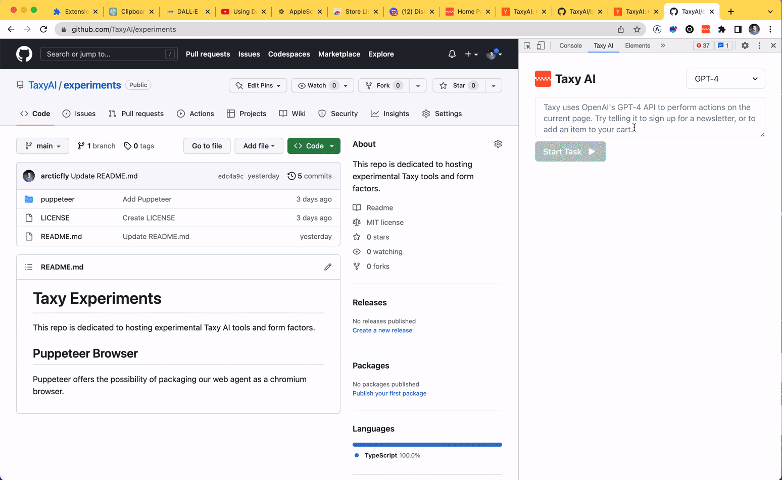Open About section settings gear
This screenshot has height=480, width=782.
tap(498, 144)
